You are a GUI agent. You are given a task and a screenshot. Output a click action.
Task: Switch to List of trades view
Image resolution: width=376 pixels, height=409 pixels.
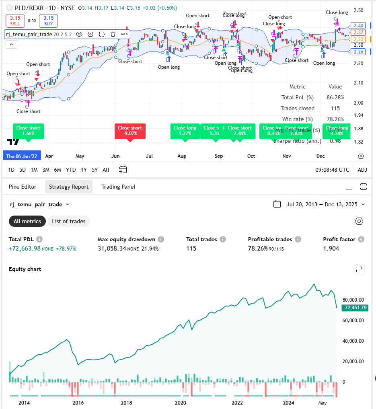click(68, 221)
